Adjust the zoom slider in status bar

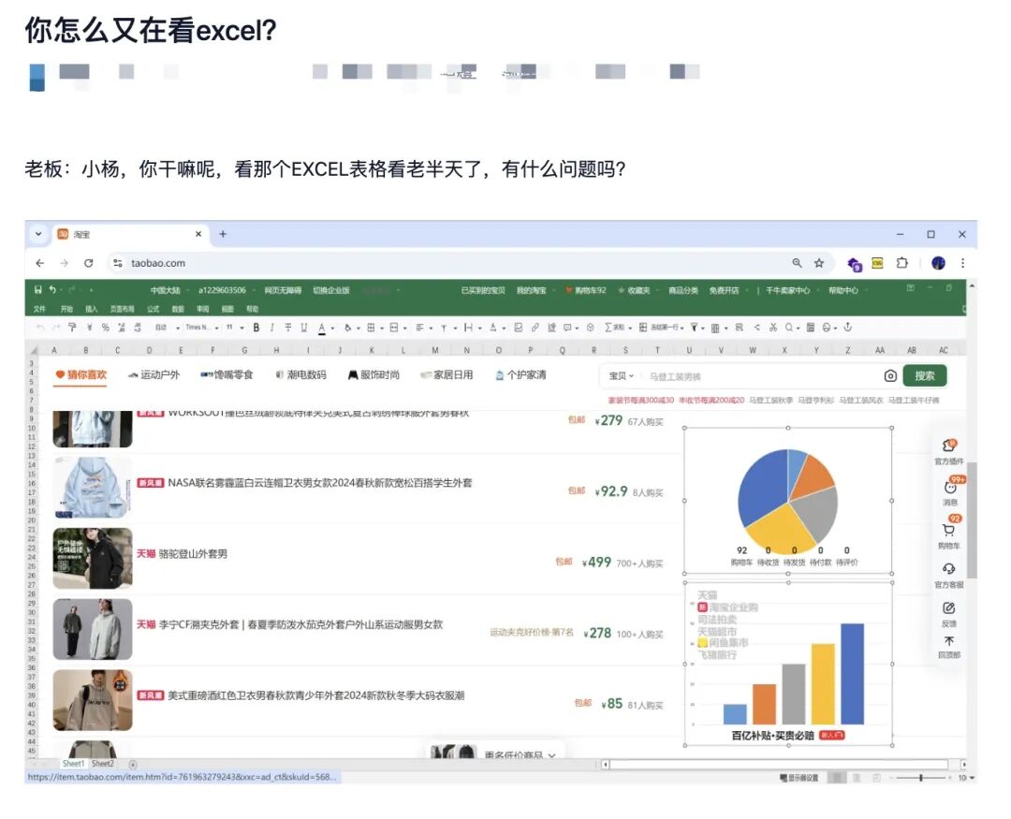point(921,778)
